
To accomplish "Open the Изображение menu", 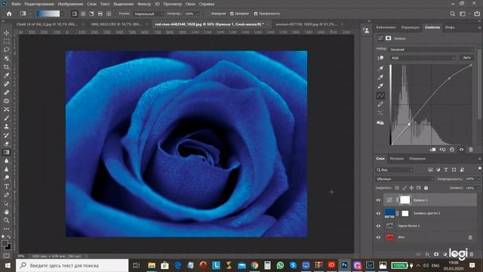I will 70,4.
